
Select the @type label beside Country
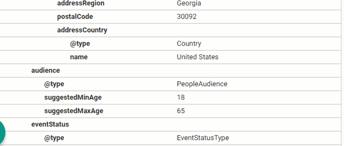(x=80, y=44)
